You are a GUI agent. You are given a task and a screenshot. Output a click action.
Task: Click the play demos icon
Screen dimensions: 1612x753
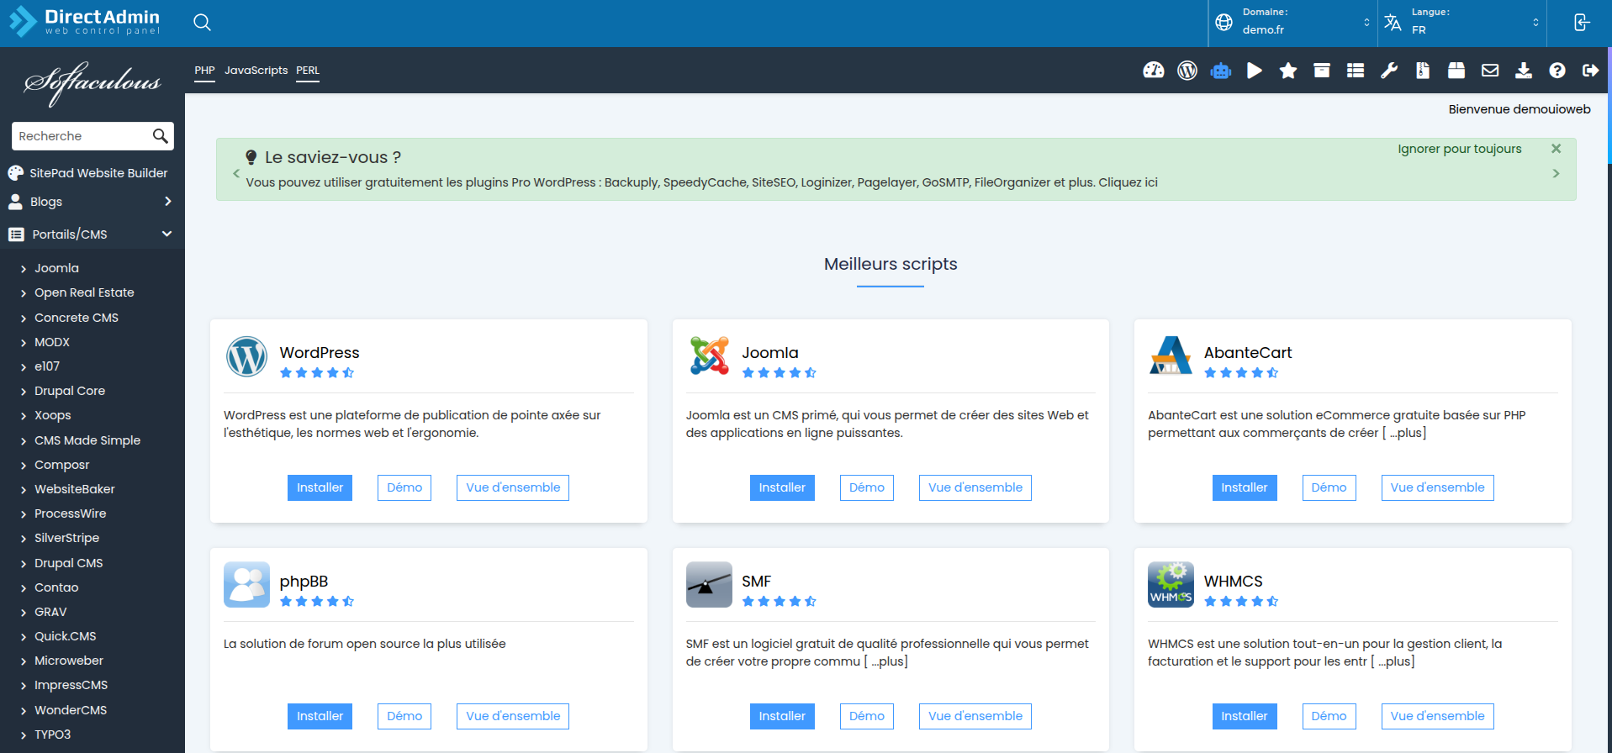[1255, 71]
